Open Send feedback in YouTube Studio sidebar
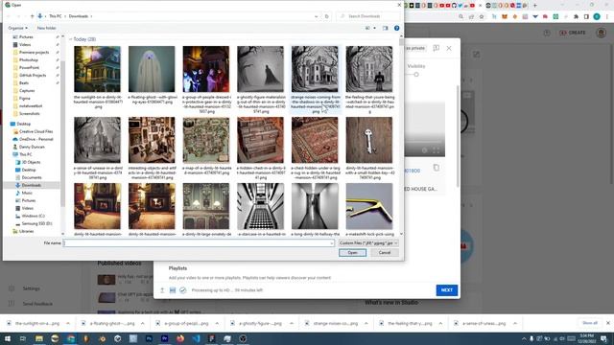Screen dimensions: 614x345 [x=37, y=304]
